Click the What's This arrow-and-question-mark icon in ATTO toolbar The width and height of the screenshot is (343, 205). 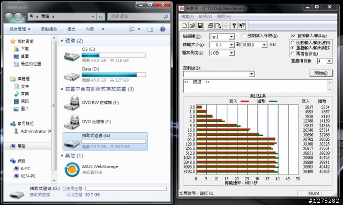pos(242,26)
